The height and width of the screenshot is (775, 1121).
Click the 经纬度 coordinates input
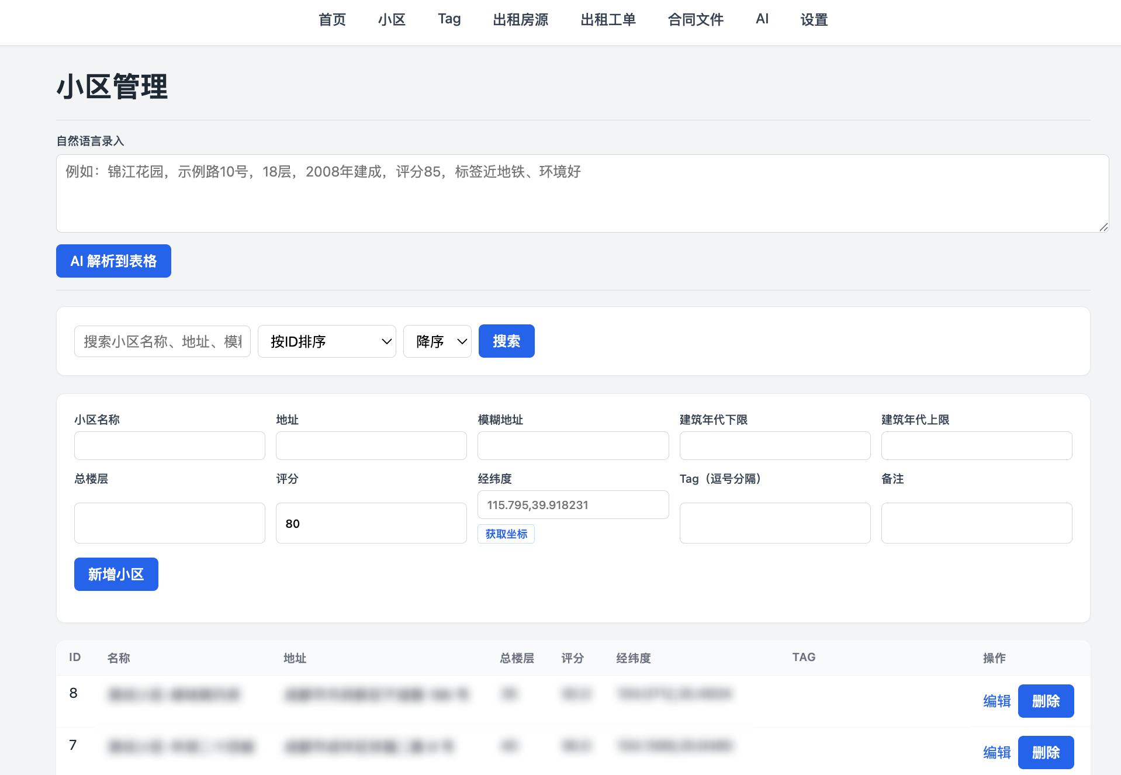coord(573,505)
